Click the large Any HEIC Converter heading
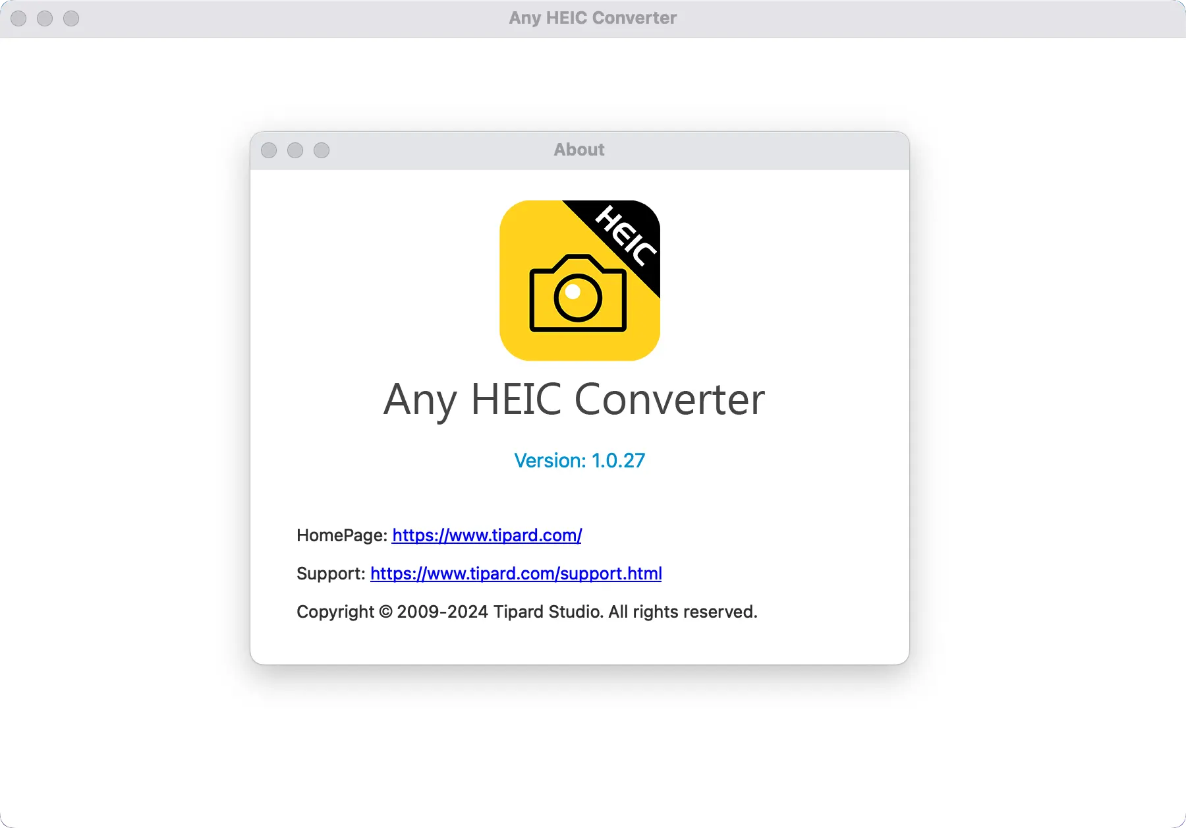1186x828 pixels. [x=574, y=399]
